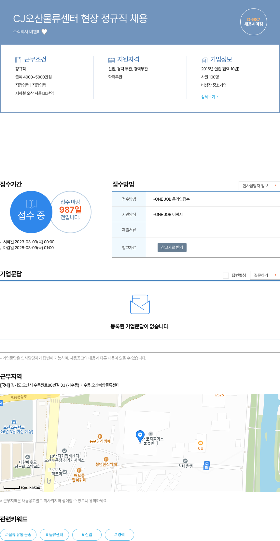Toggle the 답변펼침 checkbox
The width and height of the screenshot is (280, 541).
click(x=226, y=276)
